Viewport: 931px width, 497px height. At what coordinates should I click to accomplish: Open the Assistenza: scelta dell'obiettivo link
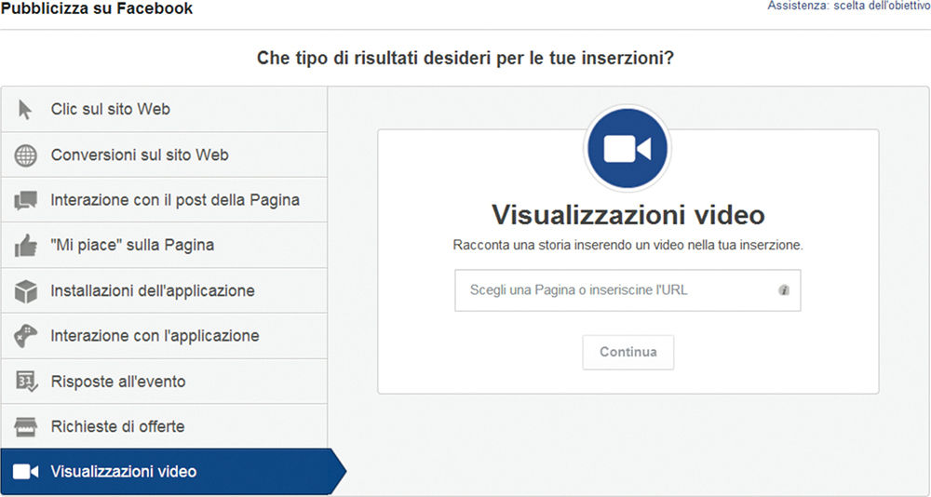(x=849, y=6)
